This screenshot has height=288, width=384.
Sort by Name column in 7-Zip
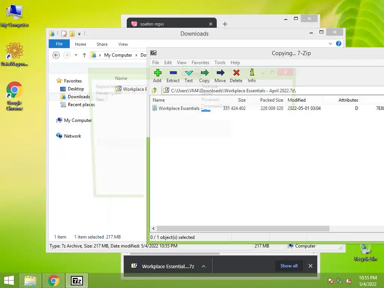tap(159, 100)
